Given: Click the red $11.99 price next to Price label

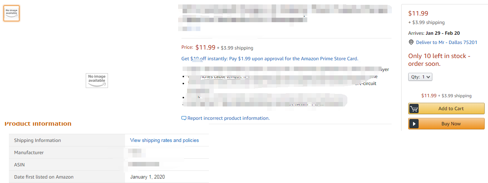Looking at the screenshot, I should pos(205,47).
